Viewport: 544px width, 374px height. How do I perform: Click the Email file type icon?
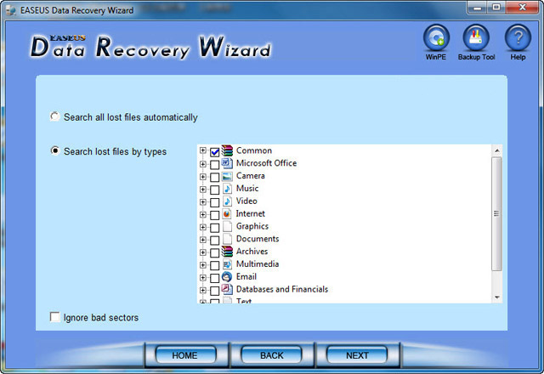227,277
